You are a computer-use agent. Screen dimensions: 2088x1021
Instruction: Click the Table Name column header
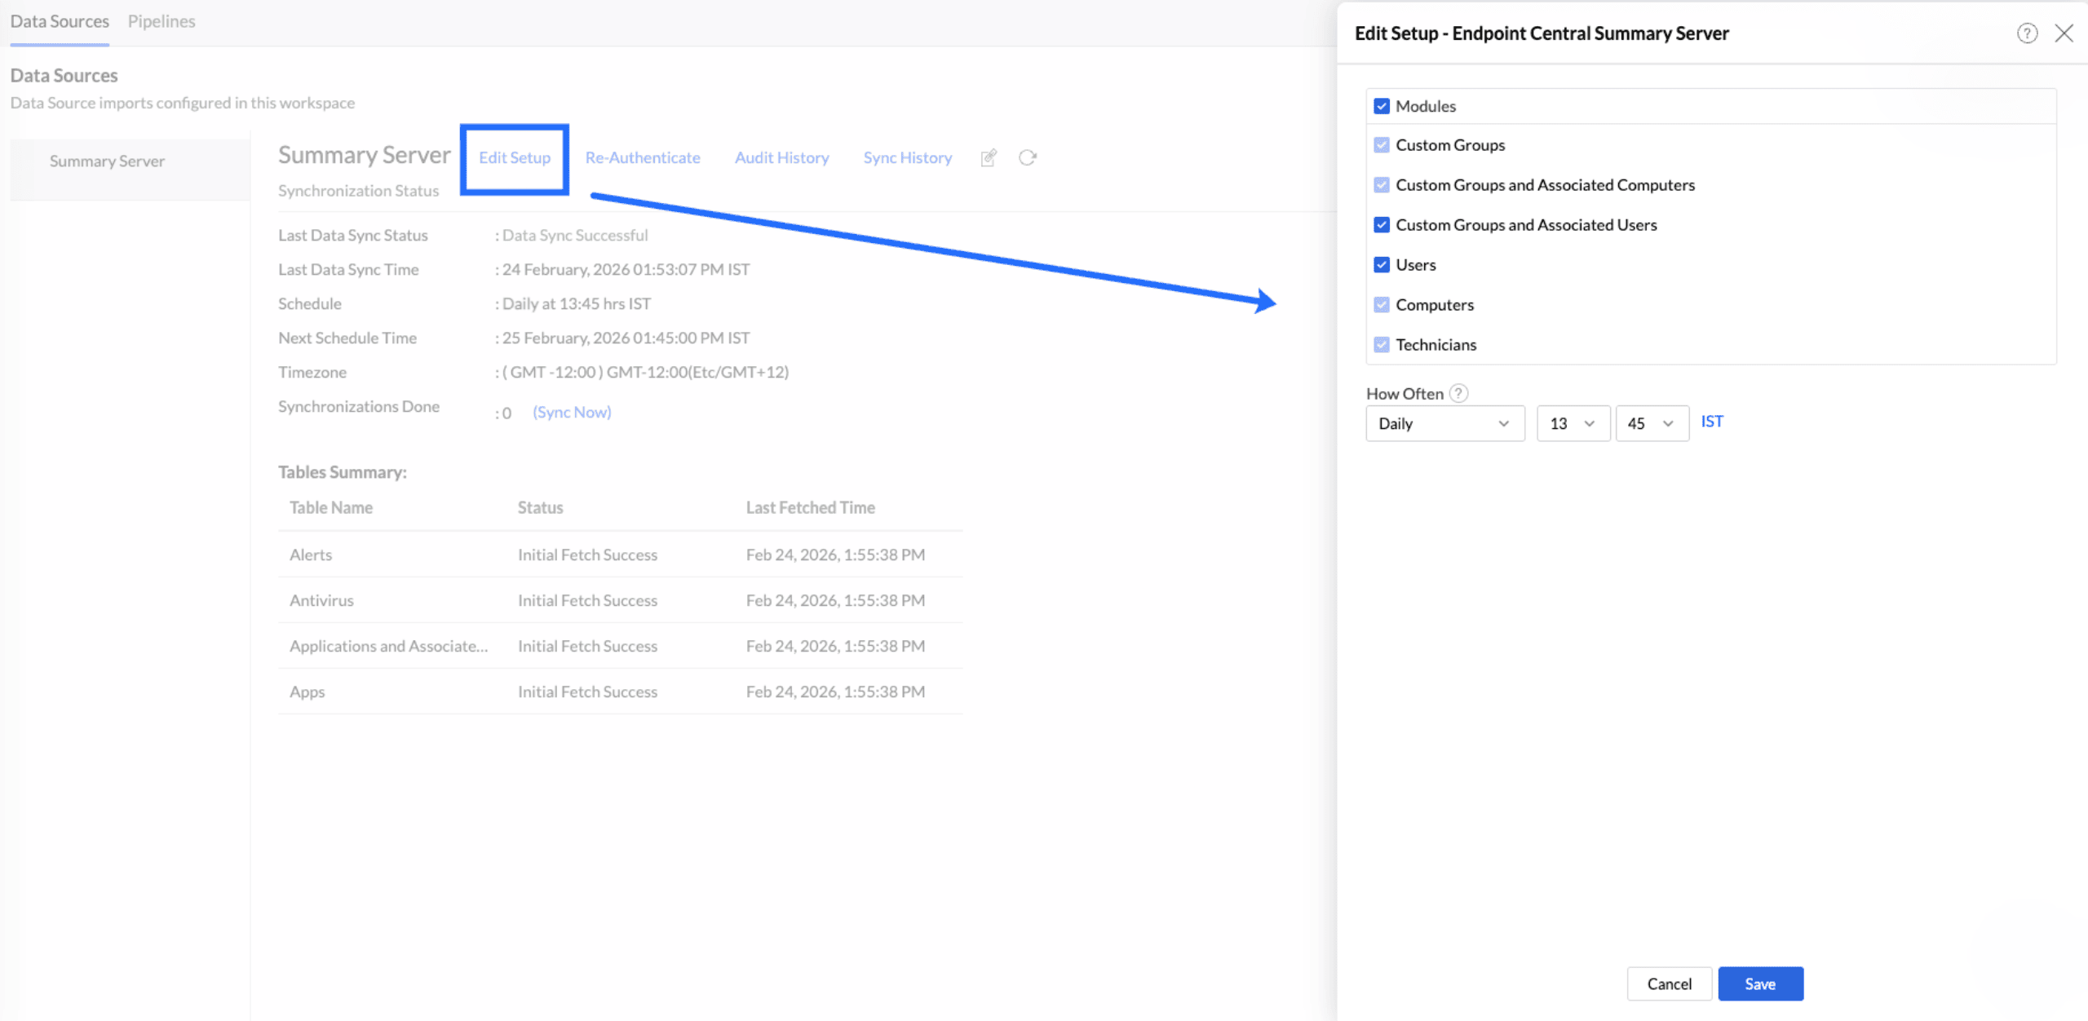pos(331,508)
